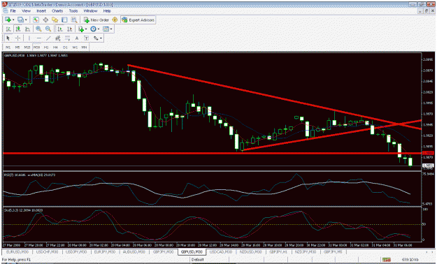Image resolution: width=437 pixels, height=264 pixels.
Task: Switch timeframe to H1
Action: (46, 47)
